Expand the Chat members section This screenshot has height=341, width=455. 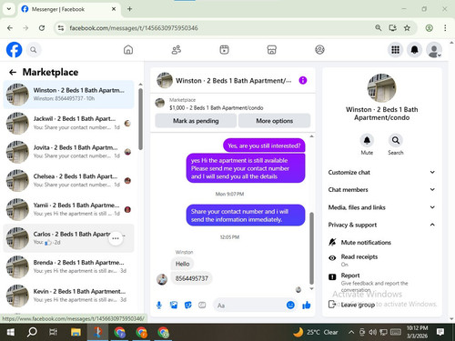coord(381,189)
